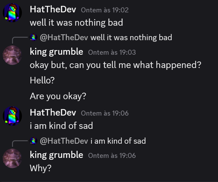Image resolution: width=218 pixels, height=182 pixels.
Task: Select the "Are you okay?" message
Action: click(58, 96)
